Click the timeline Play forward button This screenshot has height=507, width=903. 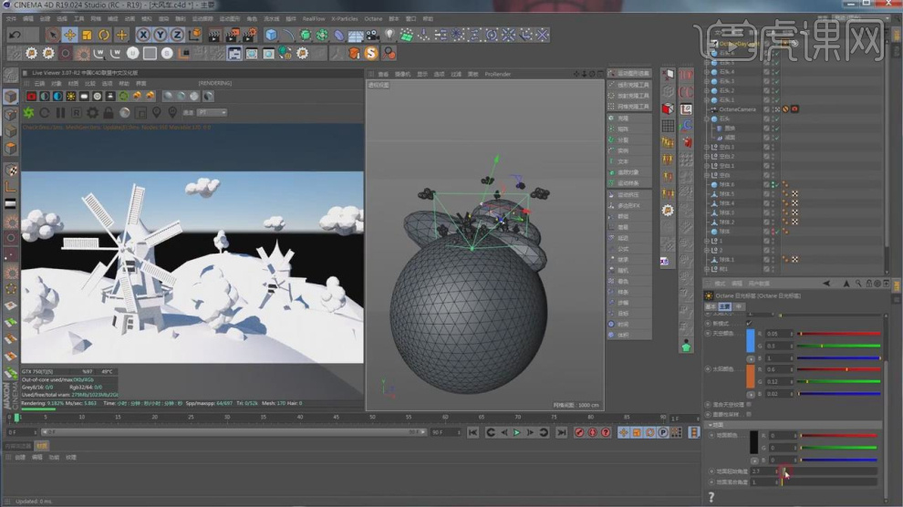click(x=516, y=432)
